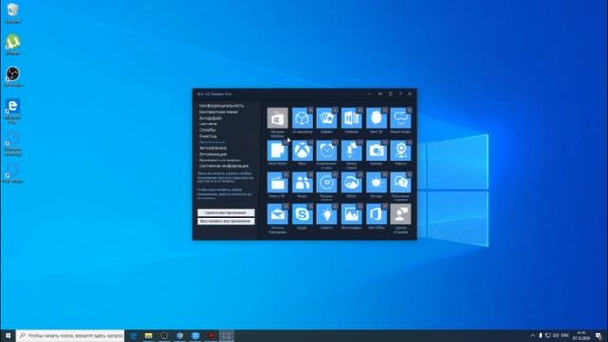Remove Weather via its corner X

pos(384,175)
